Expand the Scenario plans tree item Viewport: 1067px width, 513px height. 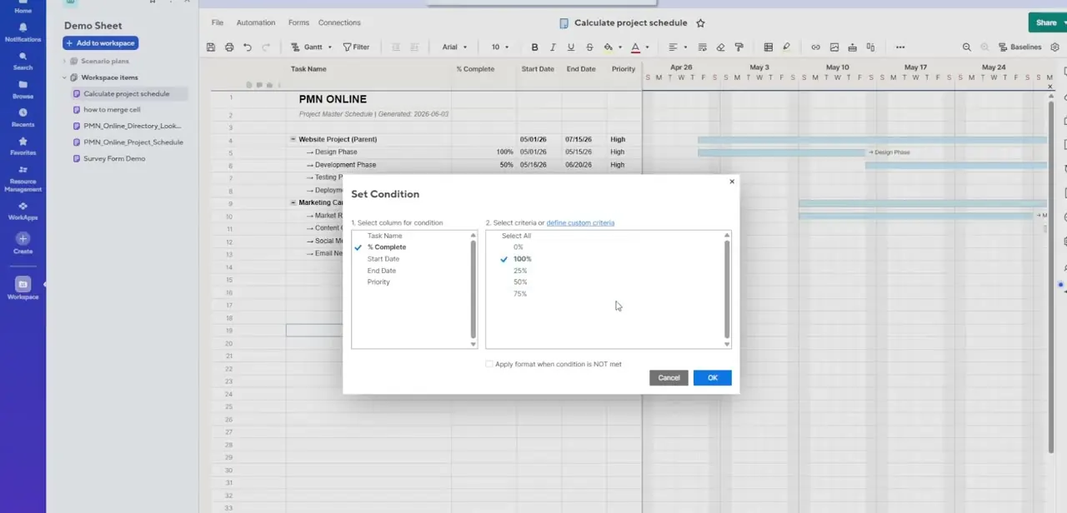point(64,62)
